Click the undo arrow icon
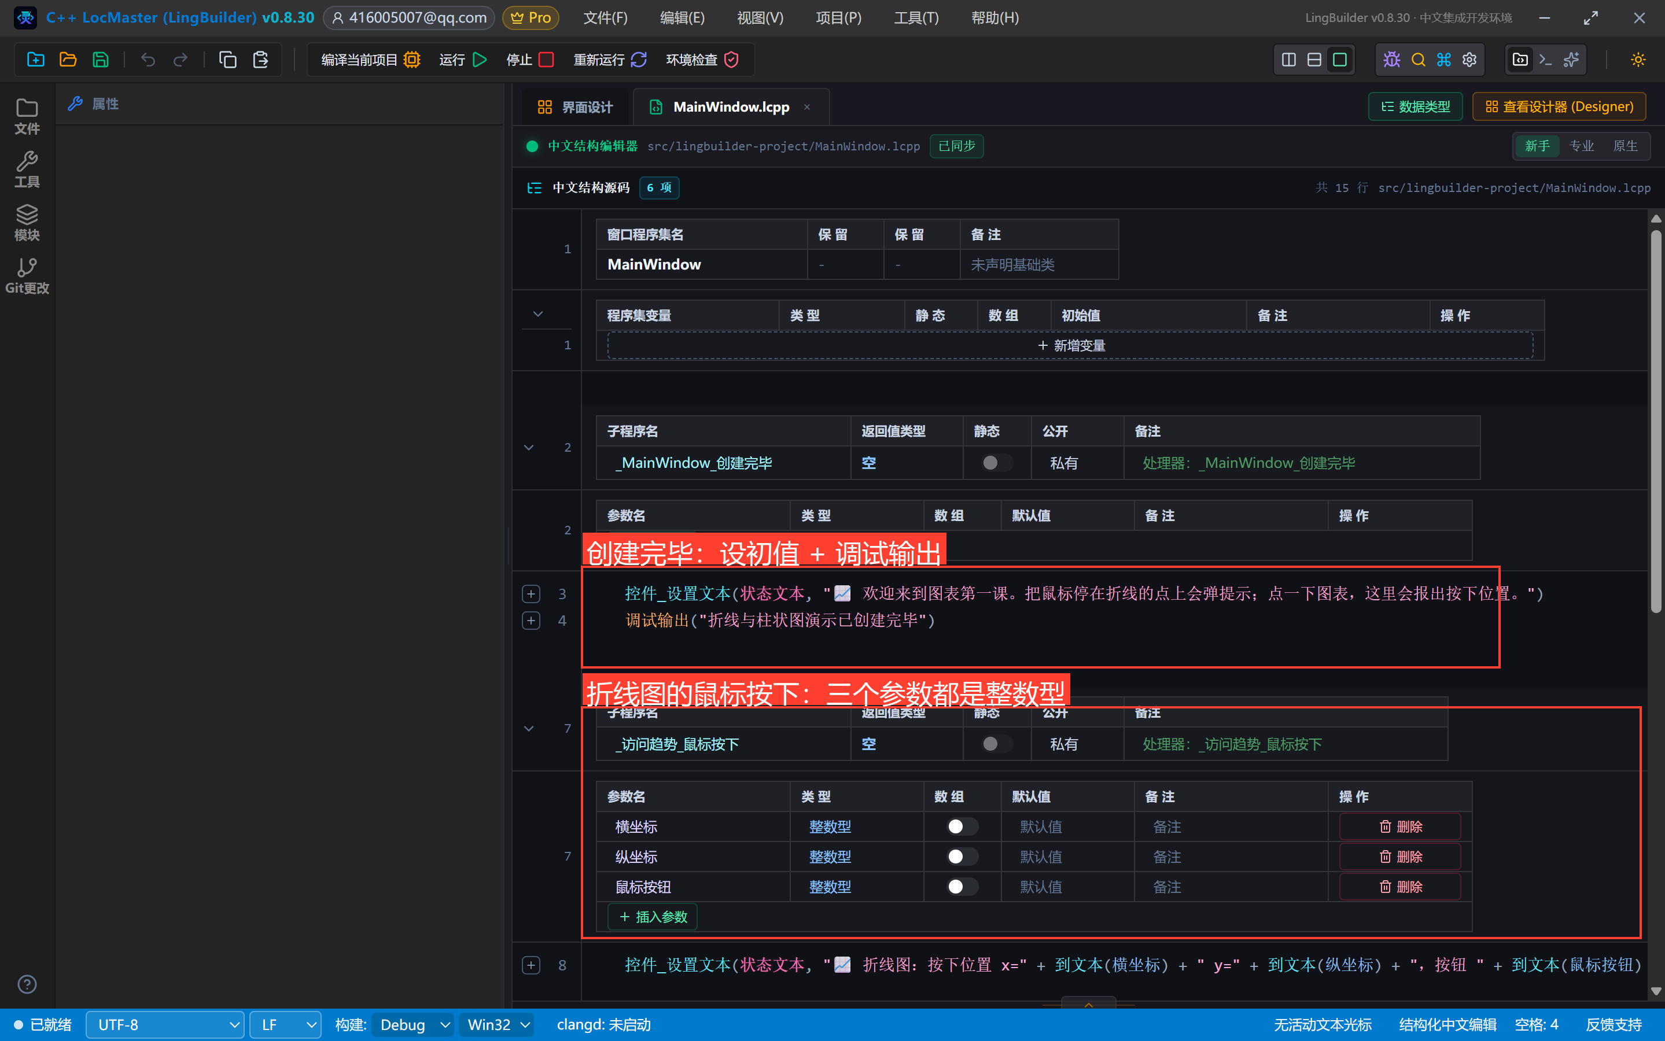Screen dimensions: 1665x1041 click(148, 60)
